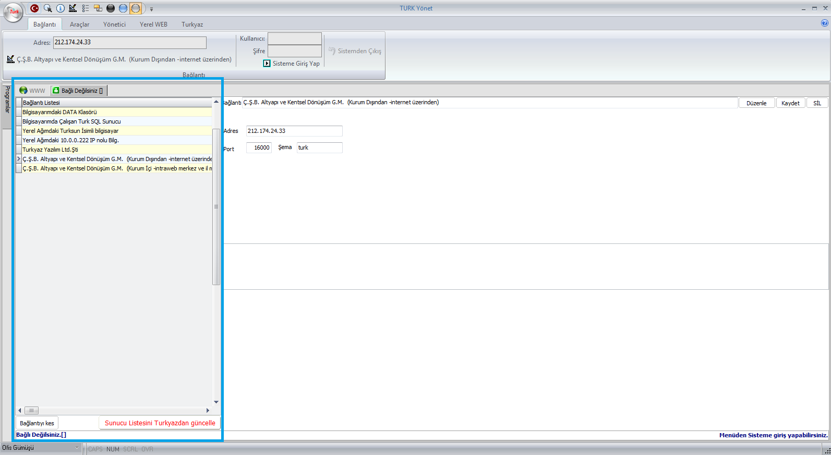Click Sunucu Listesini Turkyazdan güncelle
Image resolution: width=831 pixels, height=455 pixels.
[x=160, y=423]
